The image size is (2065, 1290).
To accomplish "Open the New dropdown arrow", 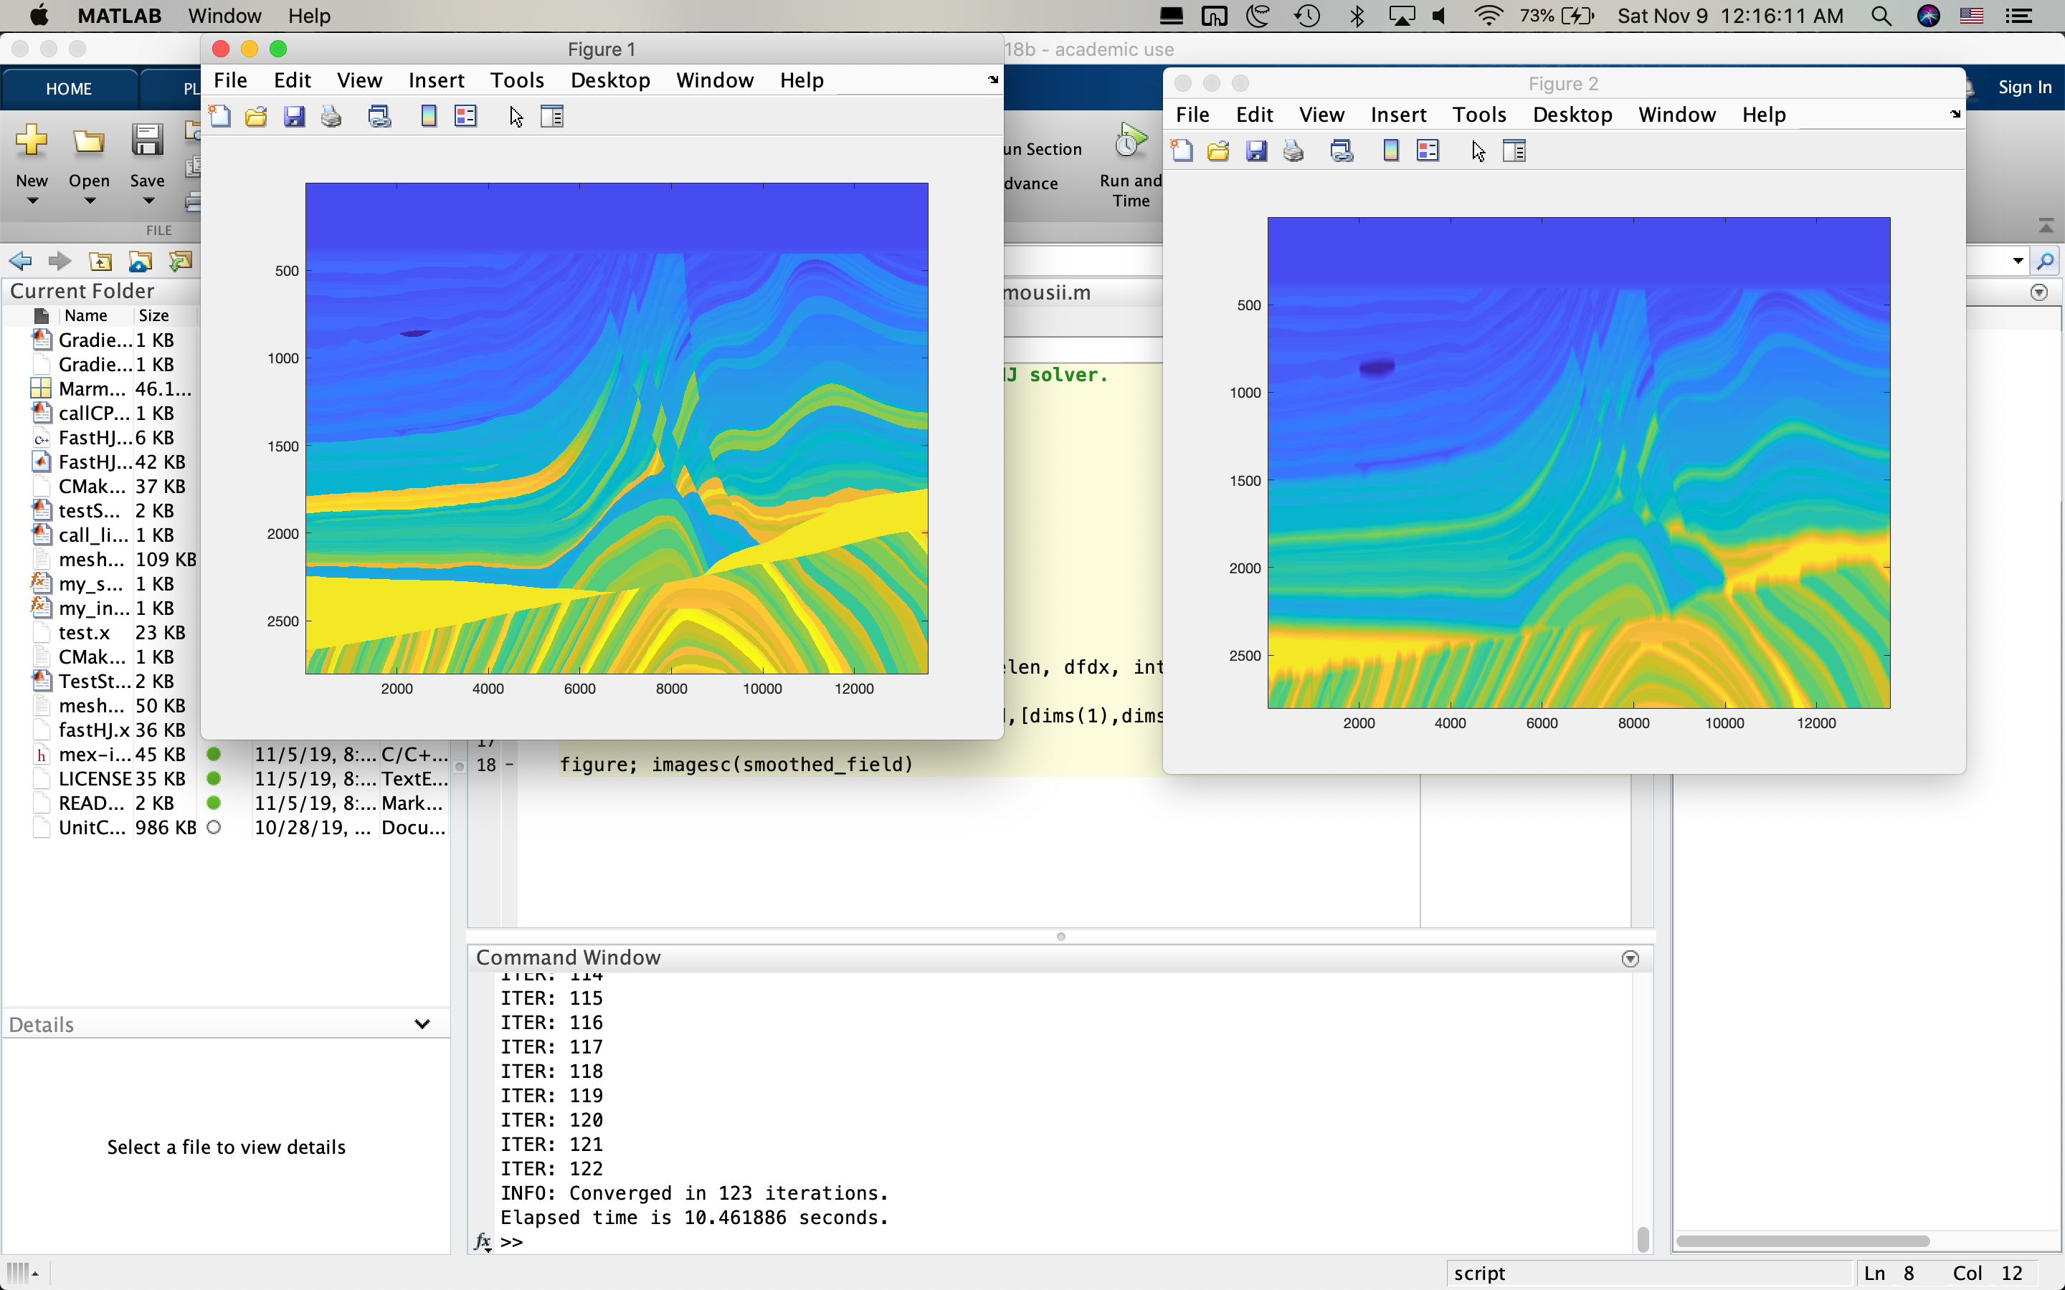I will (32, 201).
